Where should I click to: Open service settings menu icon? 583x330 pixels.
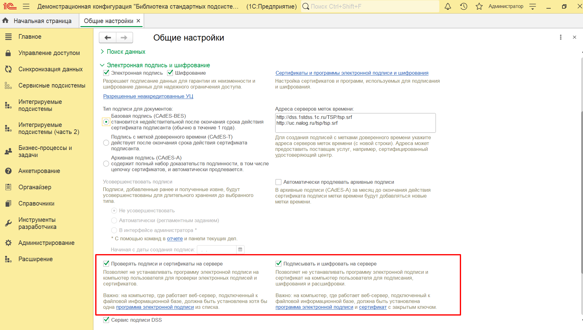pos(533,6)
